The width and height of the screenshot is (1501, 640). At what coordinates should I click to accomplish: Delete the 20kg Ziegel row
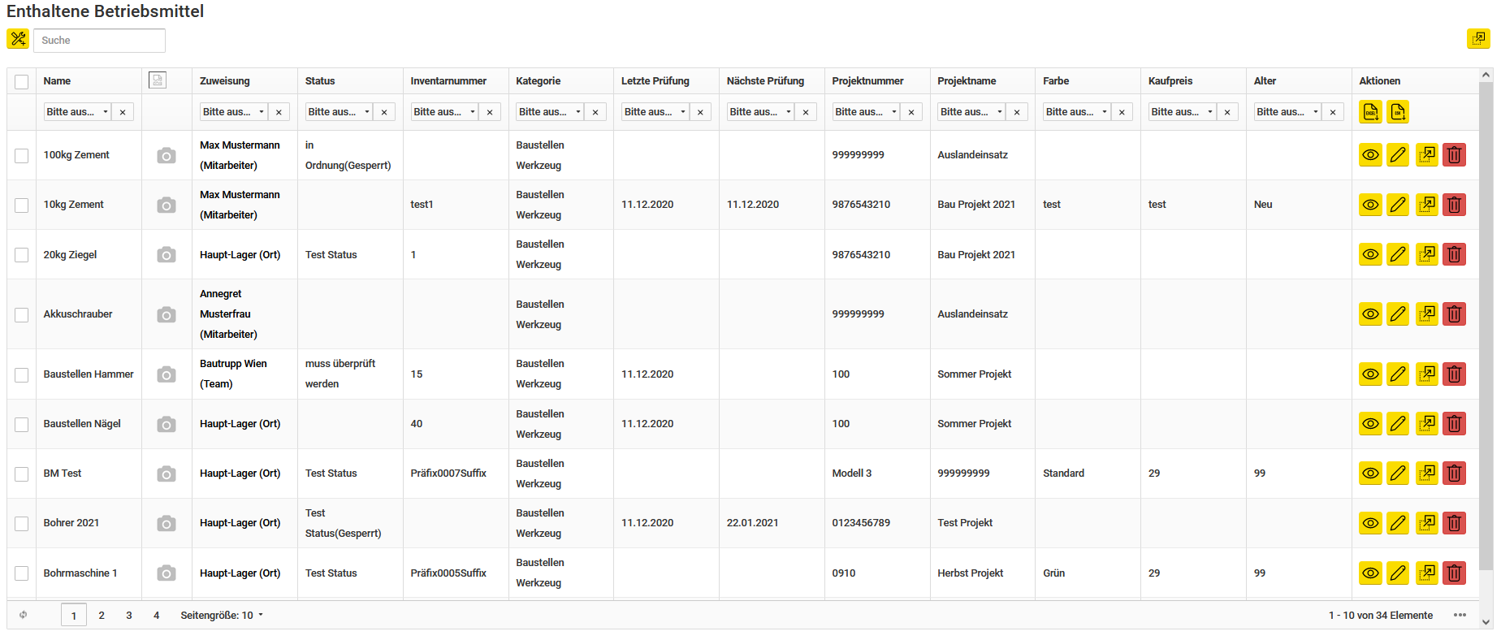tap(1455, 254)
